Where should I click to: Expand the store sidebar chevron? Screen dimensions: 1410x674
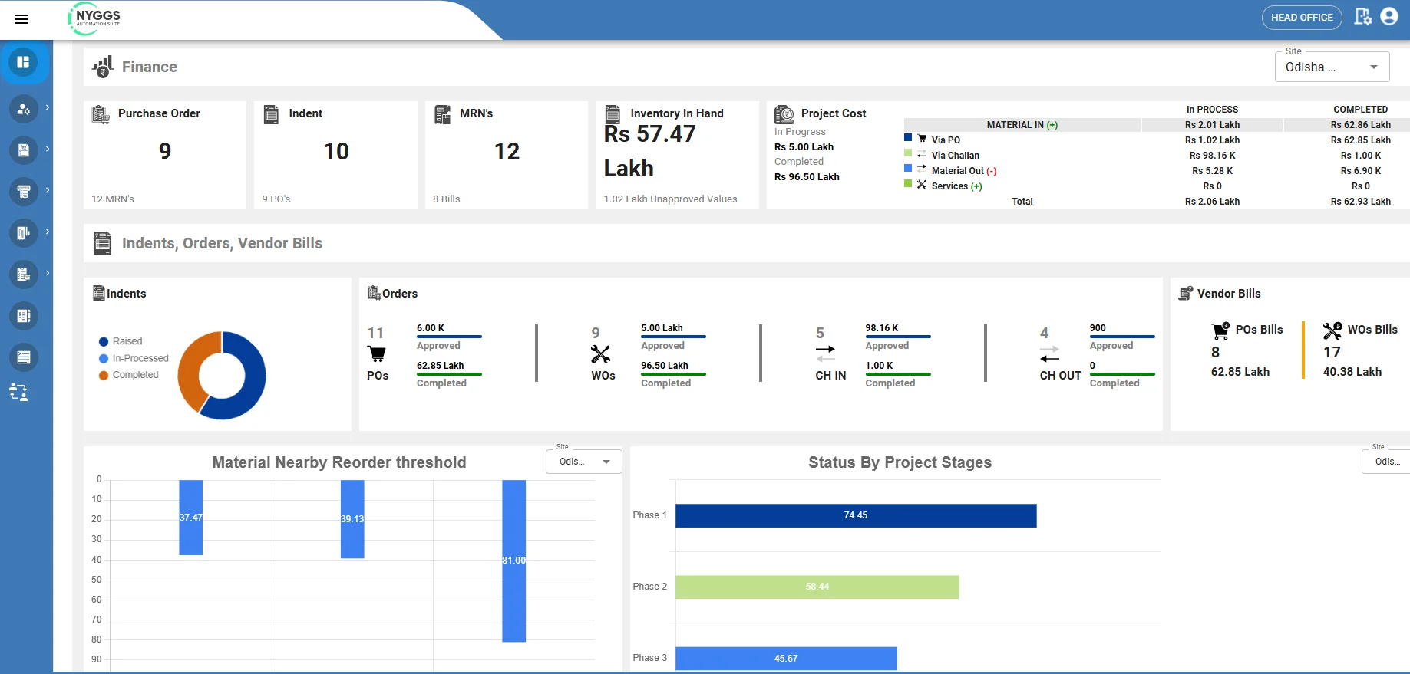(48, 190)
